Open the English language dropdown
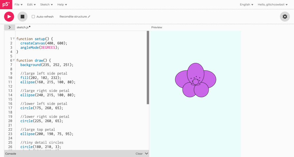294x157 pixels. click(247, 5)
